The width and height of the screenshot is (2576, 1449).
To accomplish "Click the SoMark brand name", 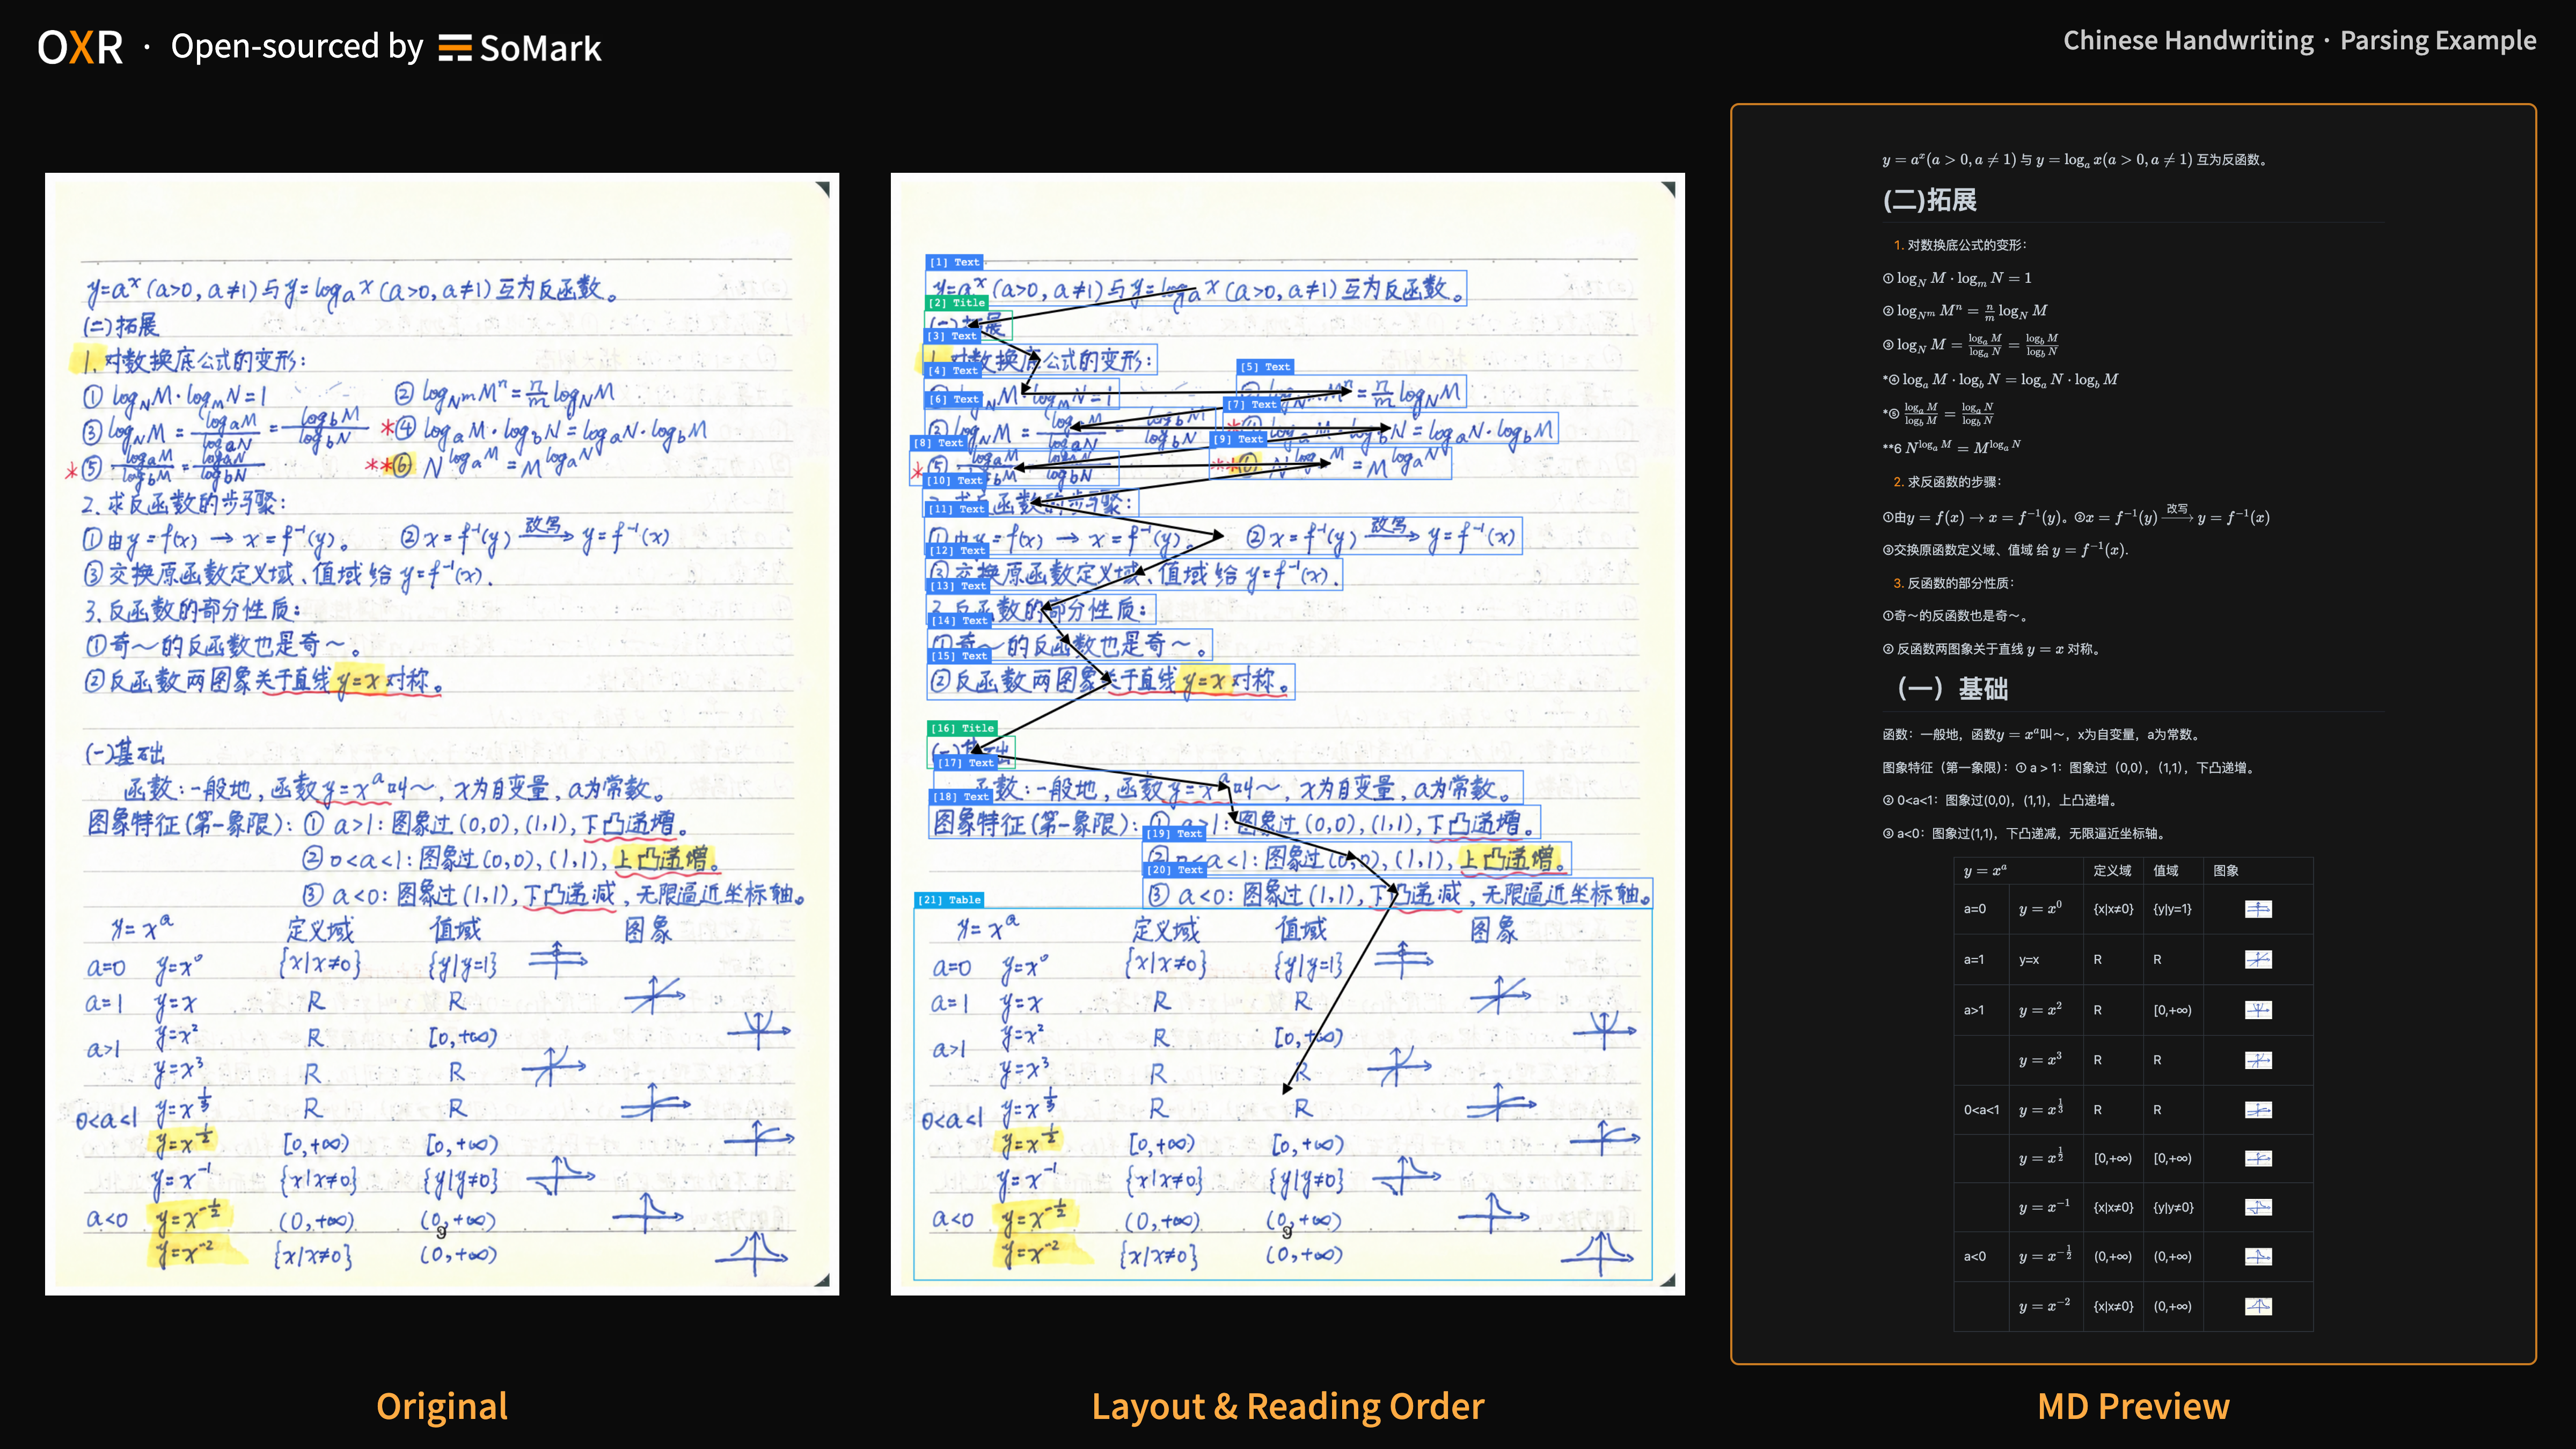I will 540,48.
